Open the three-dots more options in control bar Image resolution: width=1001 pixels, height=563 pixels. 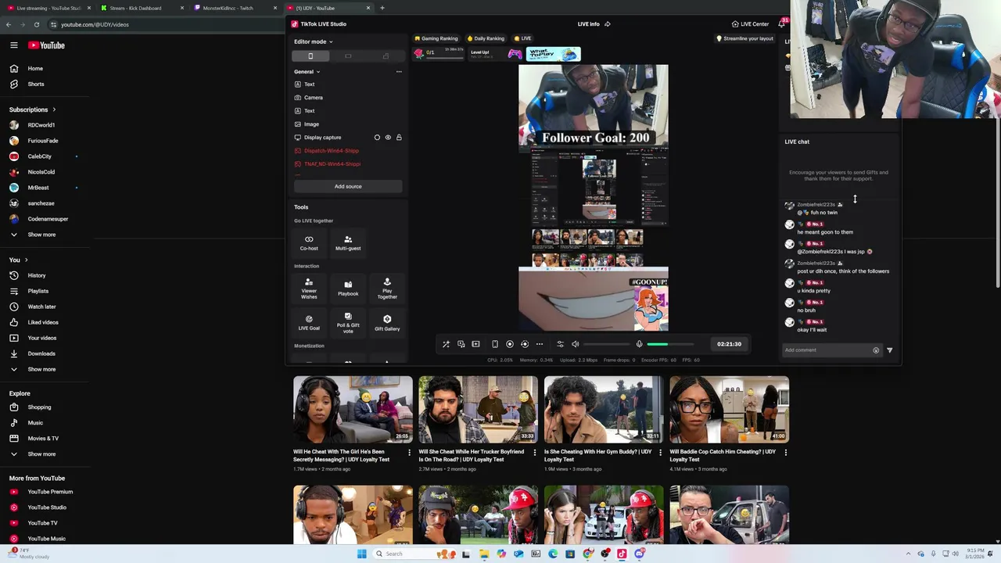tap(540, 344)
